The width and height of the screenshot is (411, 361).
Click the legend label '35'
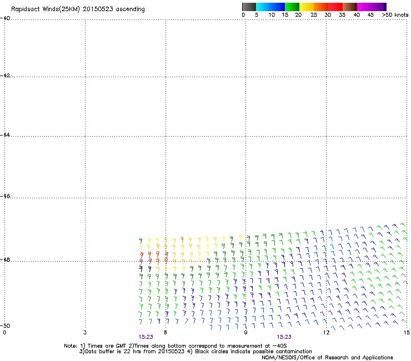tap(342, 15)
